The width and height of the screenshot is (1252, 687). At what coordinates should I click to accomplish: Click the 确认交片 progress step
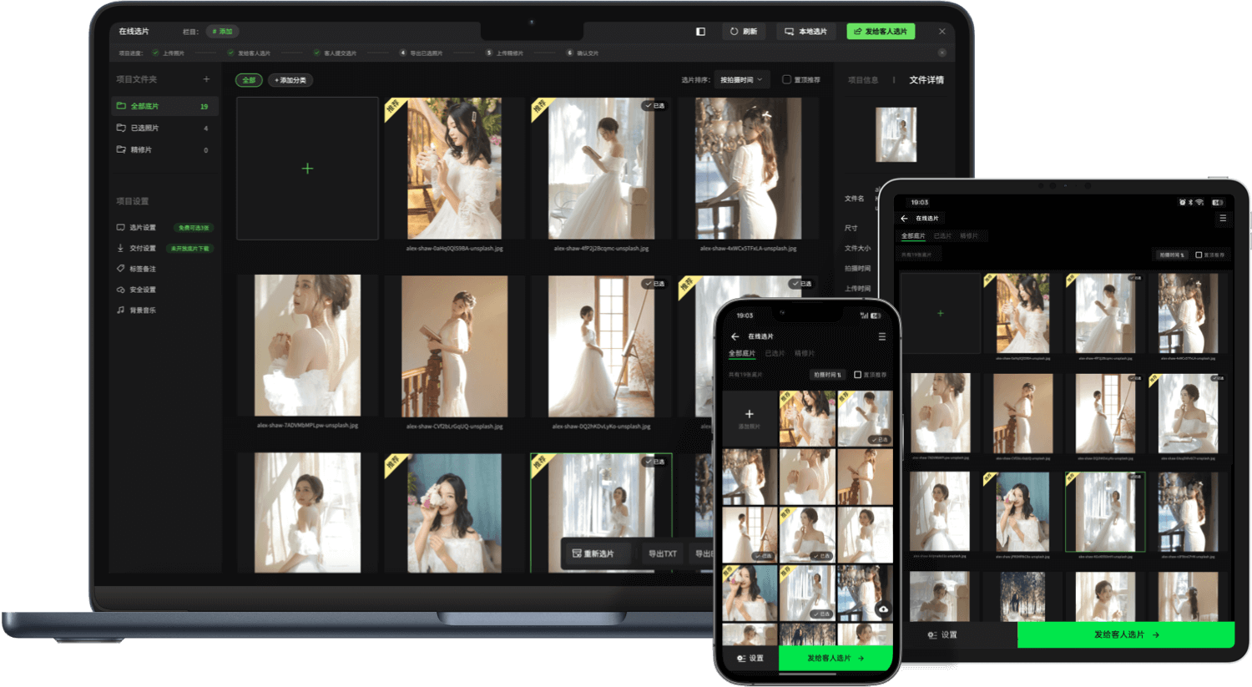click(x=583, y=53)
